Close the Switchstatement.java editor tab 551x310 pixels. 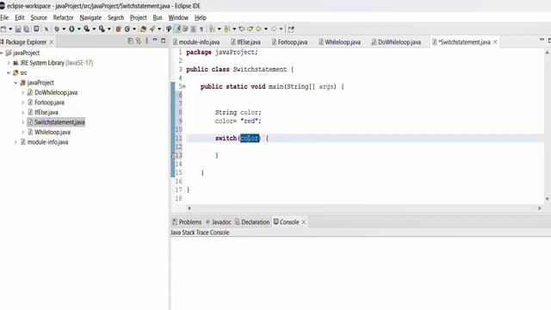[495, 42]
